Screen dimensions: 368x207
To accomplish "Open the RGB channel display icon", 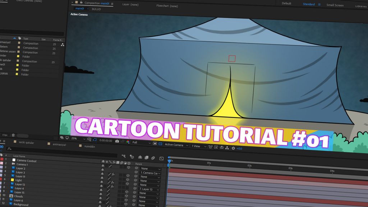I will (128, 142).
